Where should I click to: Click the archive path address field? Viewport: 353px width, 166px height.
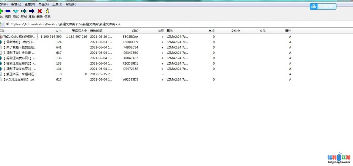pos(165,24)
